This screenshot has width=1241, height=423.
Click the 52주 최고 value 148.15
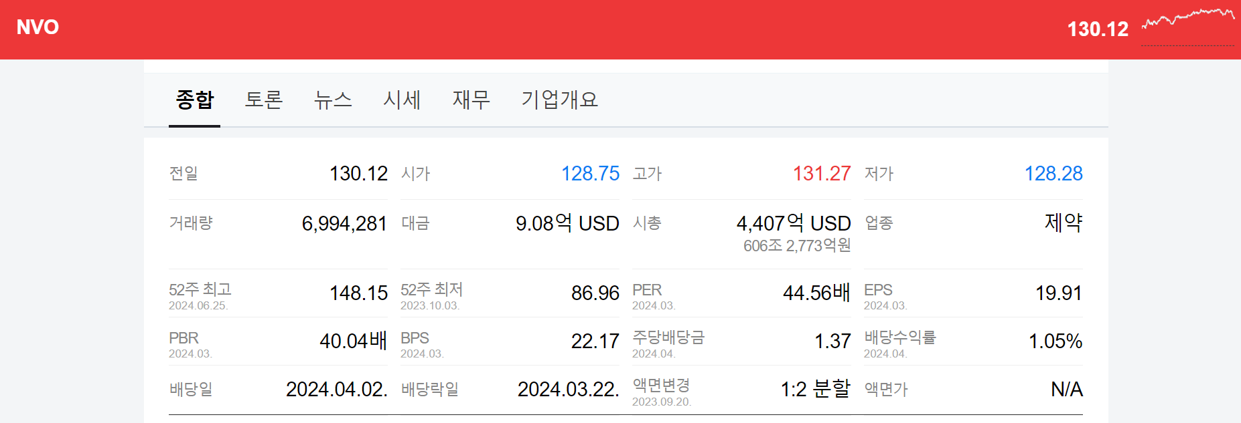(358, 293)
